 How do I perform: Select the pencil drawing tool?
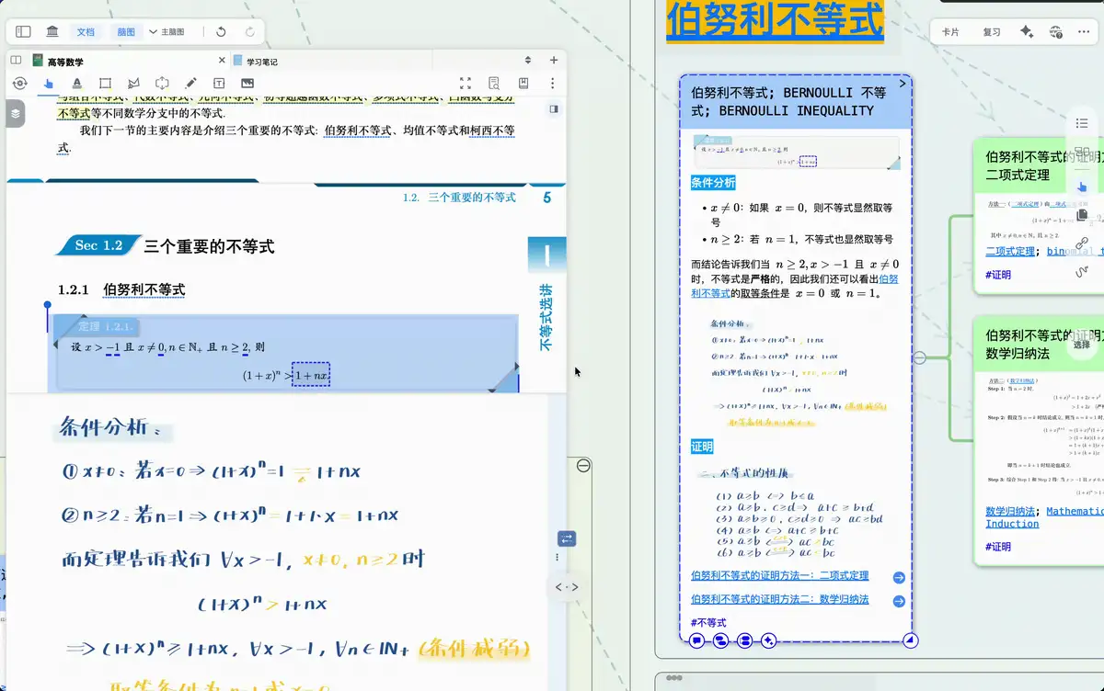[x=190, y=84]
